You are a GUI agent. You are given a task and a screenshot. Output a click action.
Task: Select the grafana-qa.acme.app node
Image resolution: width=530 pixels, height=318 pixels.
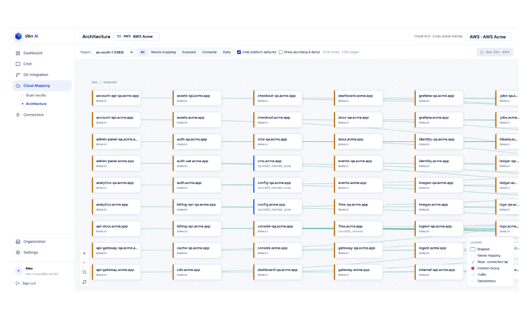tap(439, 98)
